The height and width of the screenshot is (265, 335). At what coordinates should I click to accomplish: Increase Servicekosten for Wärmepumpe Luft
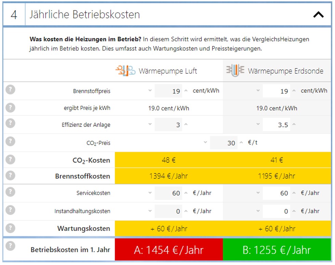tap(186, 193)
